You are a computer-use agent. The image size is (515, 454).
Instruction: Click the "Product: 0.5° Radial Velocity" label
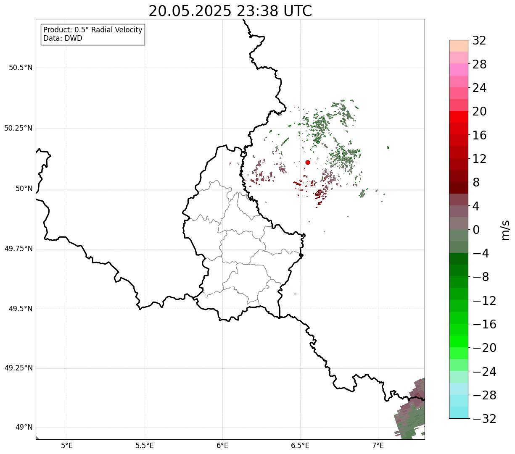pos(93,30)
